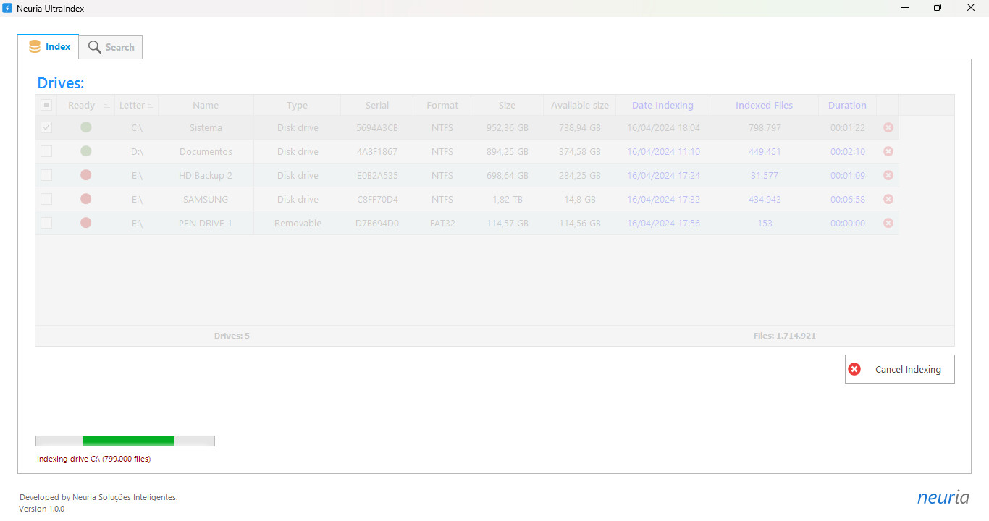Switch to the Search tab
Viewport: 989px width, 521px height.
coord(110,46)
